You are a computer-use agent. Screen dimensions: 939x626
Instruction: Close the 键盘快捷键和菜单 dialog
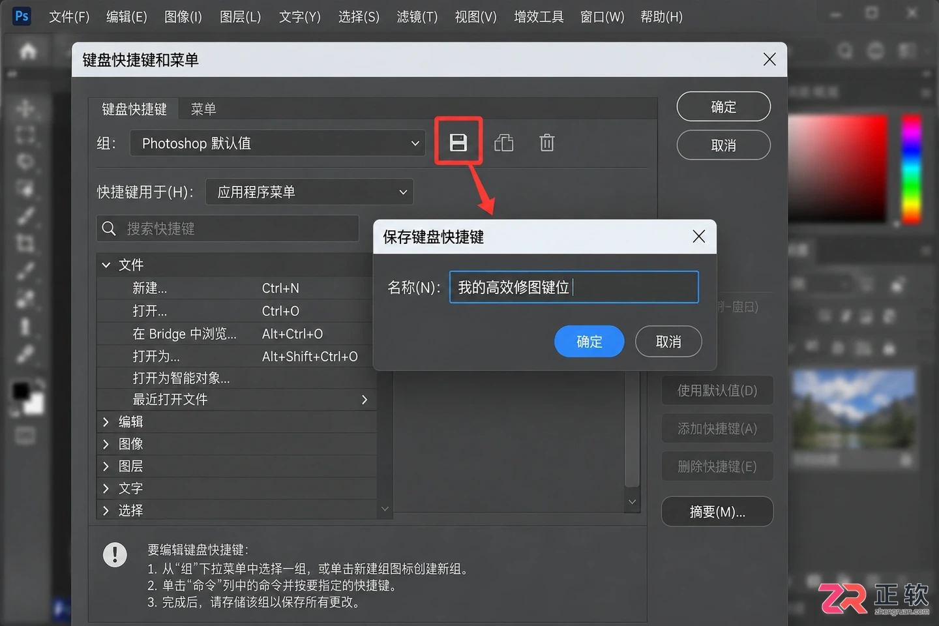point(769,59)
